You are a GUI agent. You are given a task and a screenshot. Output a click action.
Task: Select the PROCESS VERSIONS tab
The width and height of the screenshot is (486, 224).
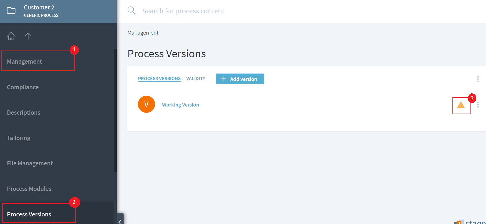(x=159, y=79)
